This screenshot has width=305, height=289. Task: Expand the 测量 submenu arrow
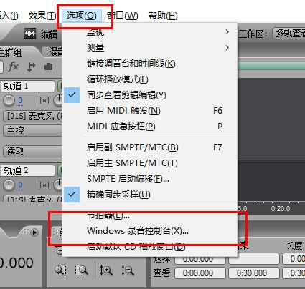click(227, 48)
